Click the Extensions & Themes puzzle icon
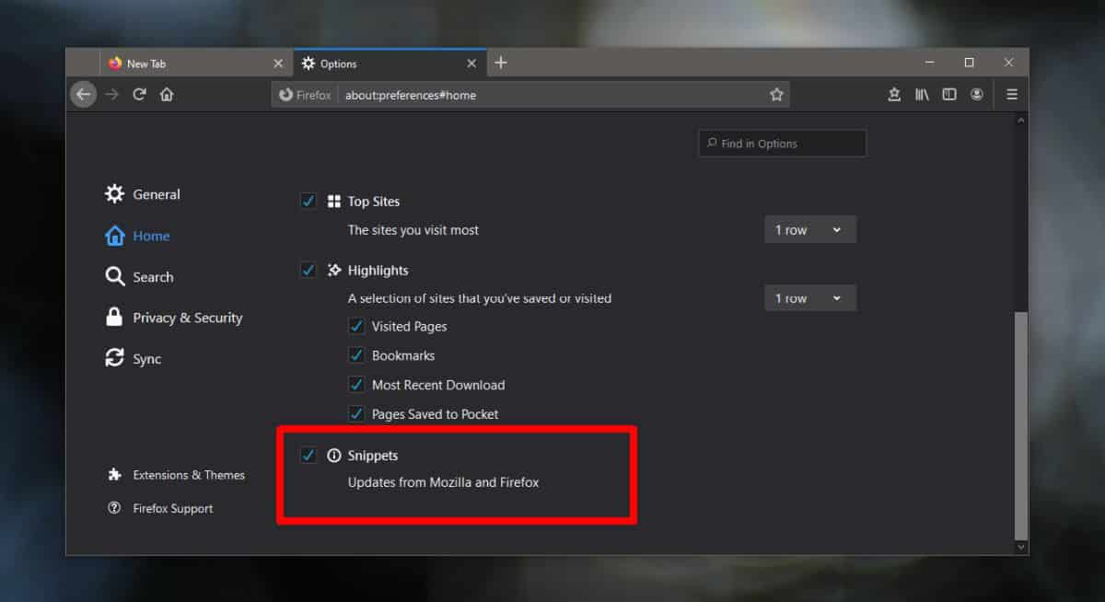The width and height of the screenshot is (1105, 602). point(114,475)
